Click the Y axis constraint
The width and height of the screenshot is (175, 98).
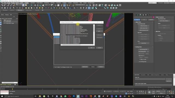pyautogui.click(x=83, y=8)
